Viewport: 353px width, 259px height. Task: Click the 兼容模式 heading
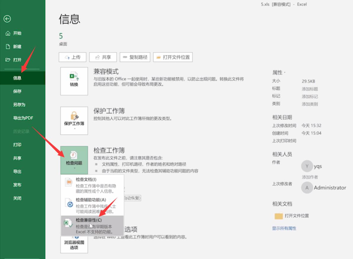pyautogui.click(x=106, y=71)
